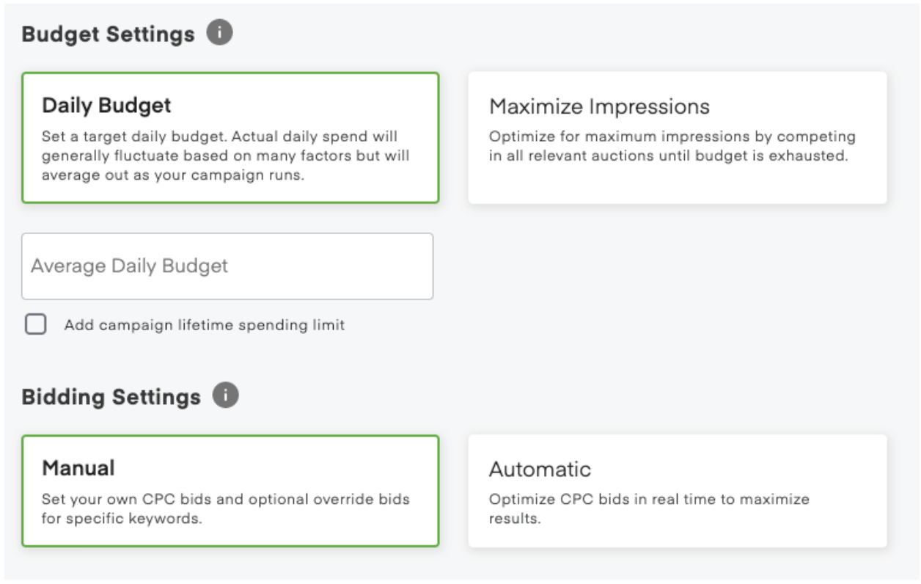The image size is (921, 584).
Task: Select the Manual bidding card
Action: (230, 491)
